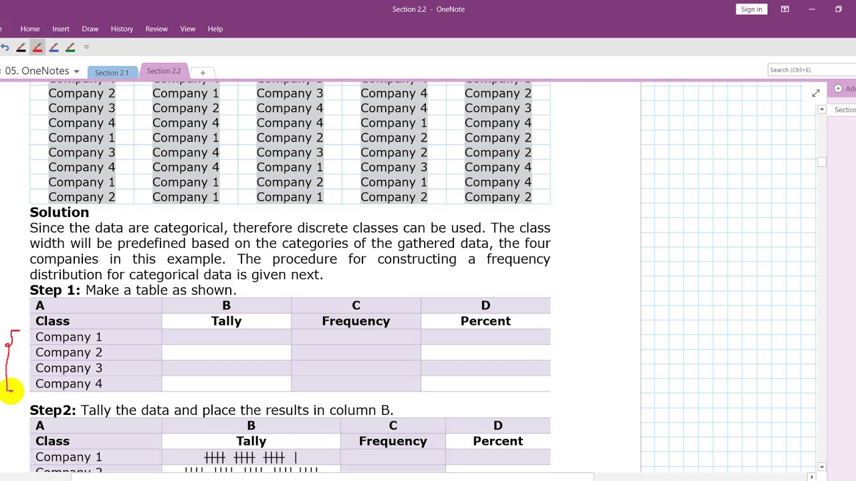Click the Sign in button
The image size is (856, 481).
(752, 9)
